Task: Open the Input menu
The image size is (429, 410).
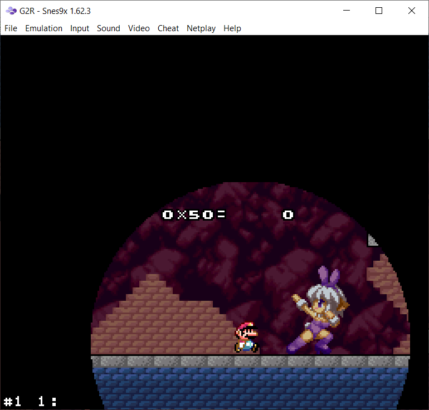Action: [80, 28]
